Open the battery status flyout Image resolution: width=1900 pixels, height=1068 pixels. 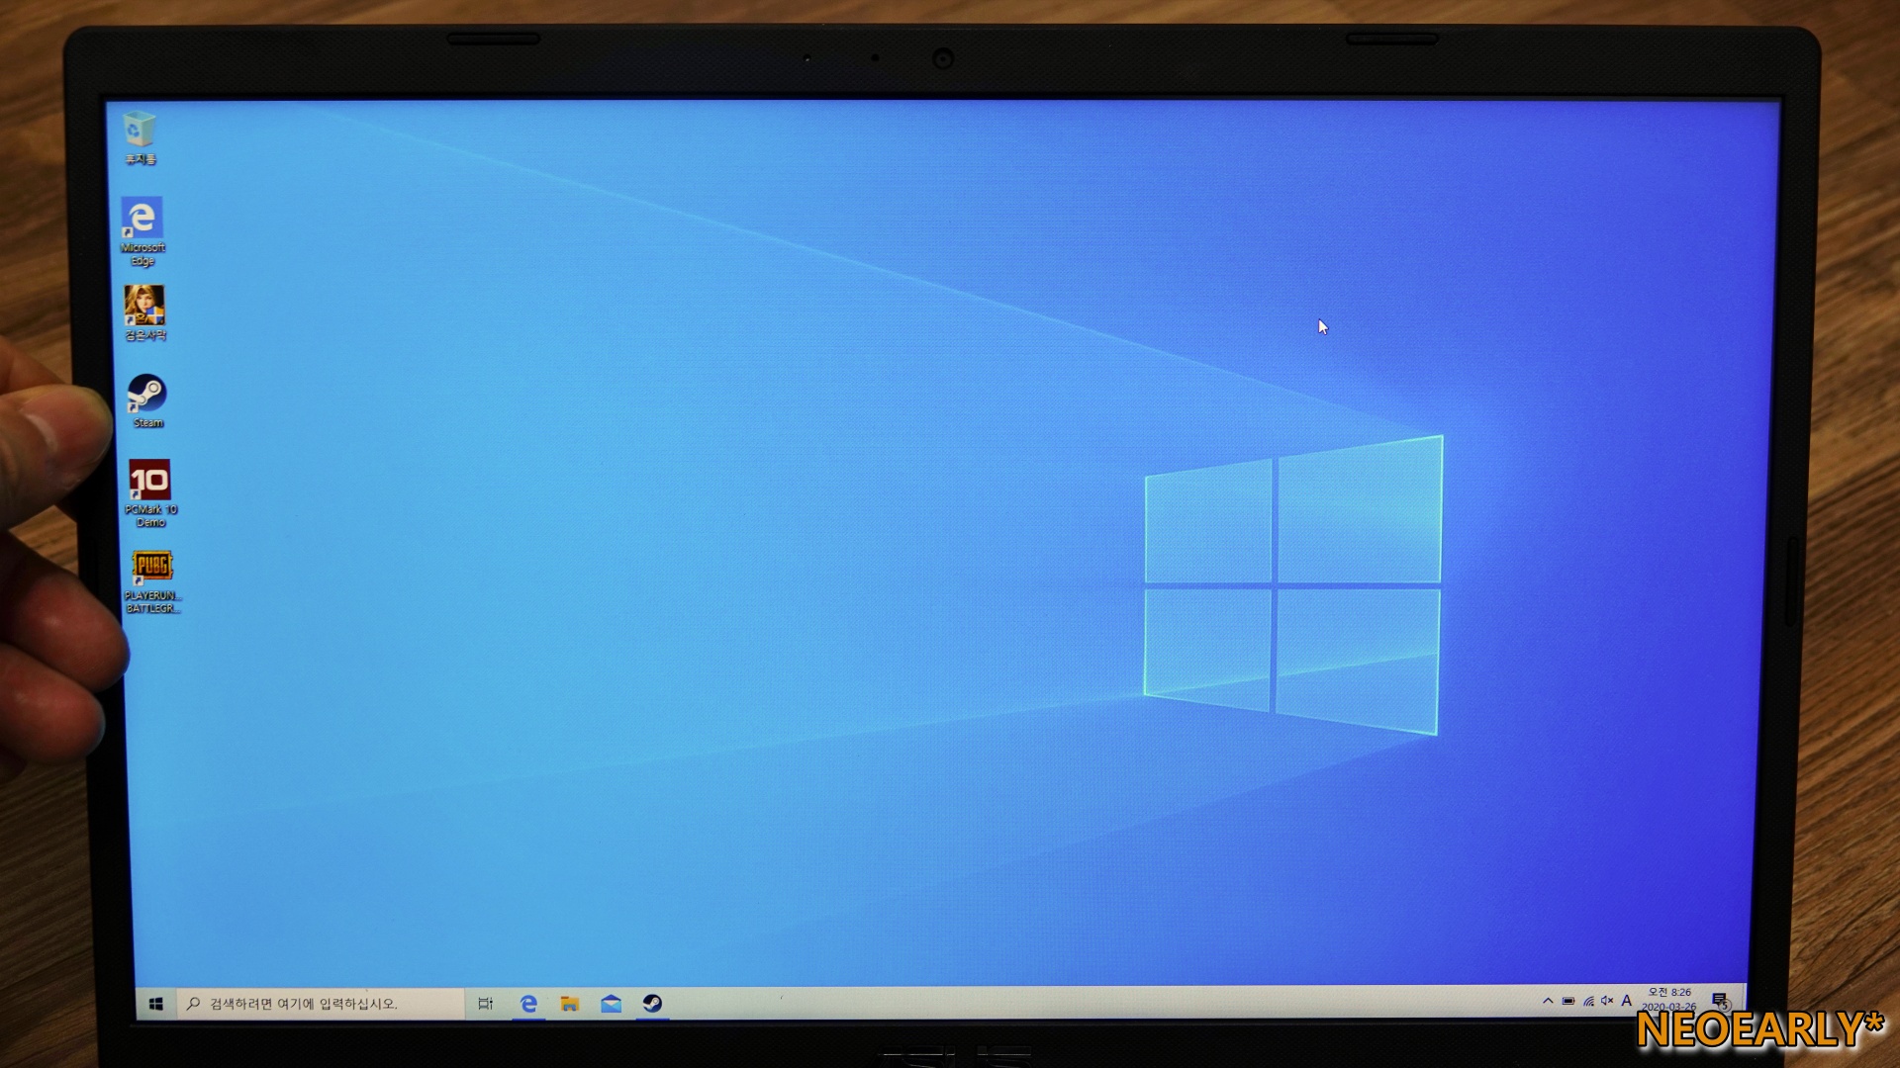1568,1001
